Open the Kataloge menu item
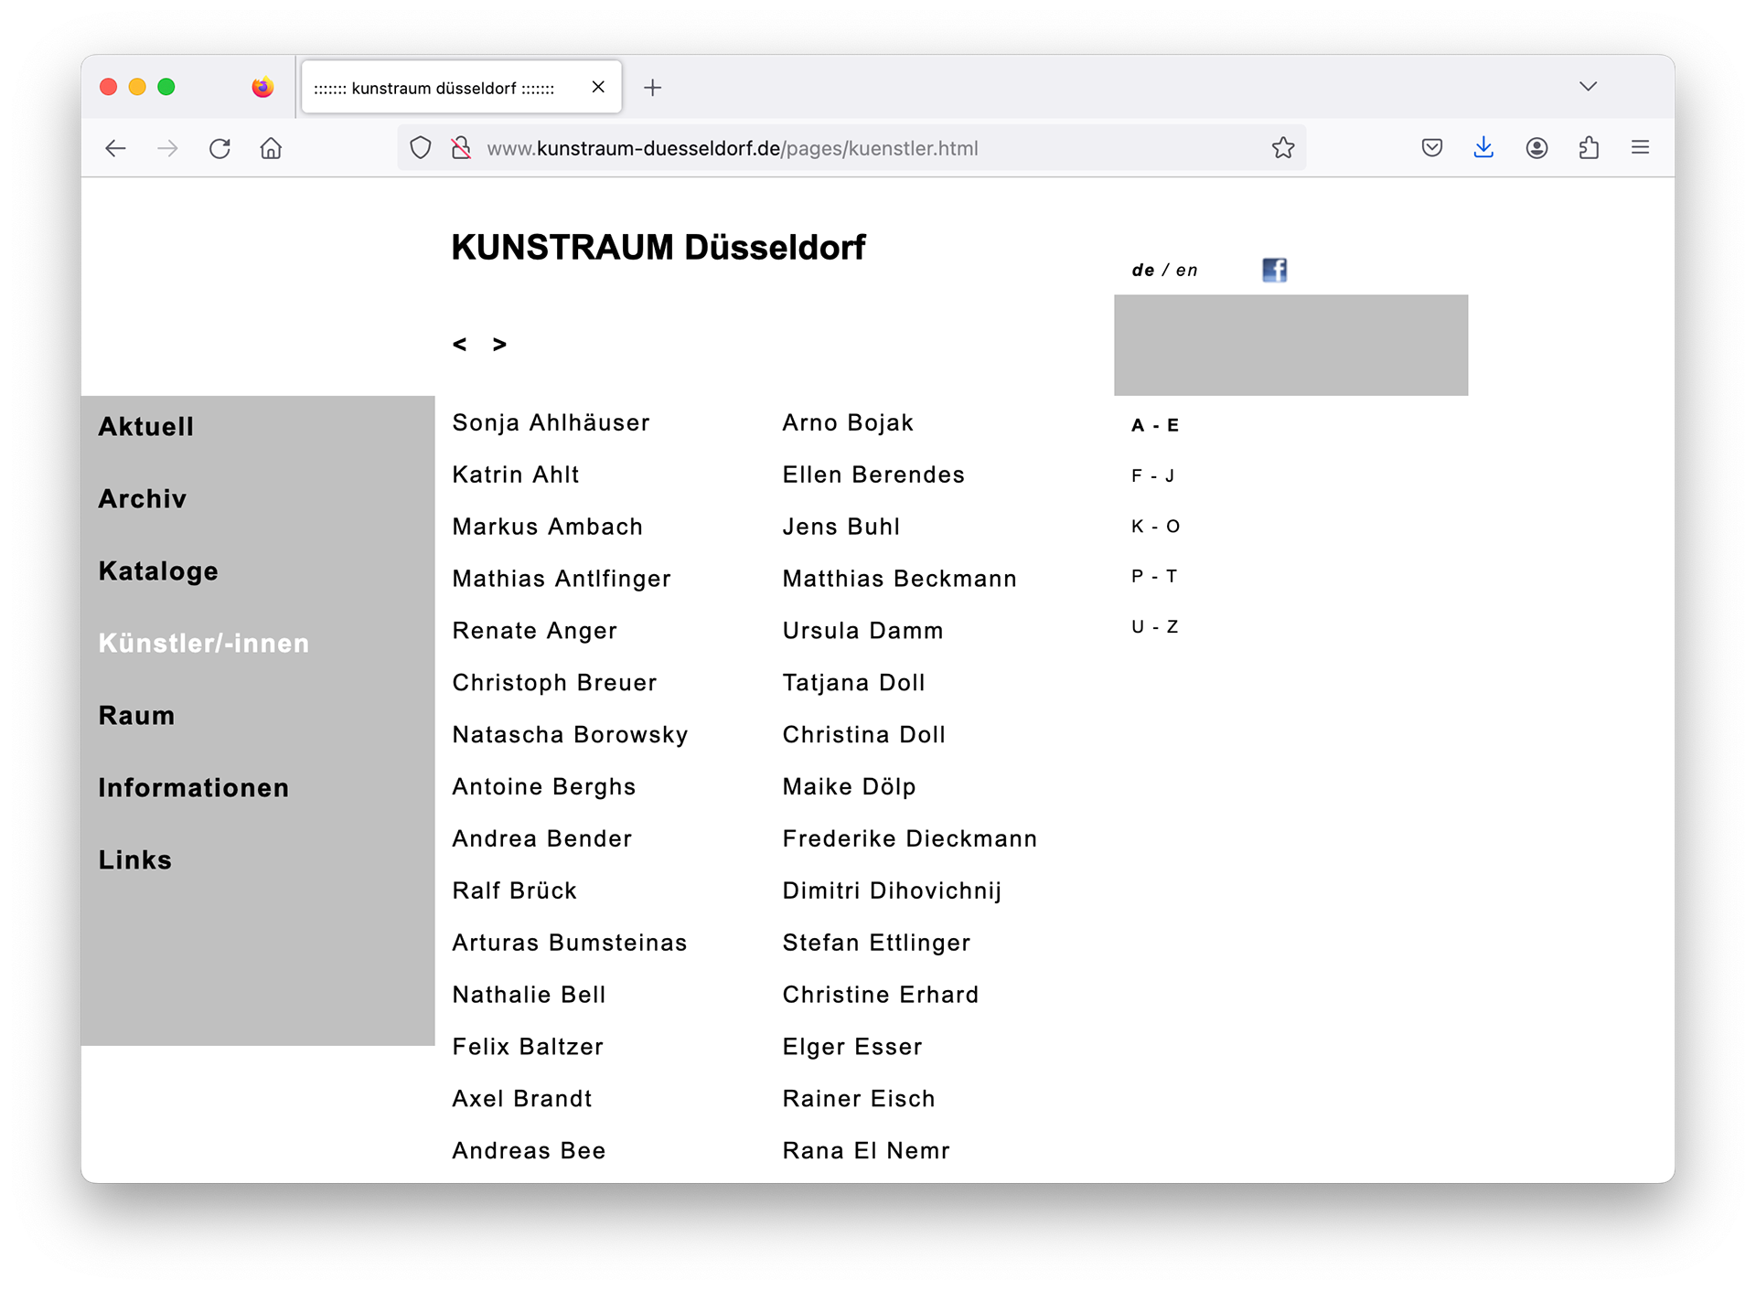This screenshot has height=1290, width=1756. [158, 571]
